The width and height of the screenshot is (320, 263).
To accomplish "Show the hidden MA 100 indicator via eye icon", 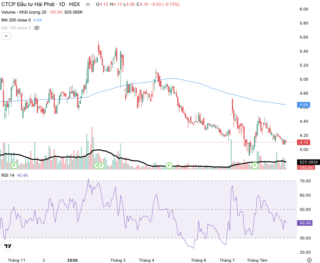I will click(x=37, y=28).
